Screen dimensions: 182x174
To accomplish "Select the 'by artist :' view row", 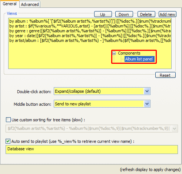I will click(x=90, y=26).
